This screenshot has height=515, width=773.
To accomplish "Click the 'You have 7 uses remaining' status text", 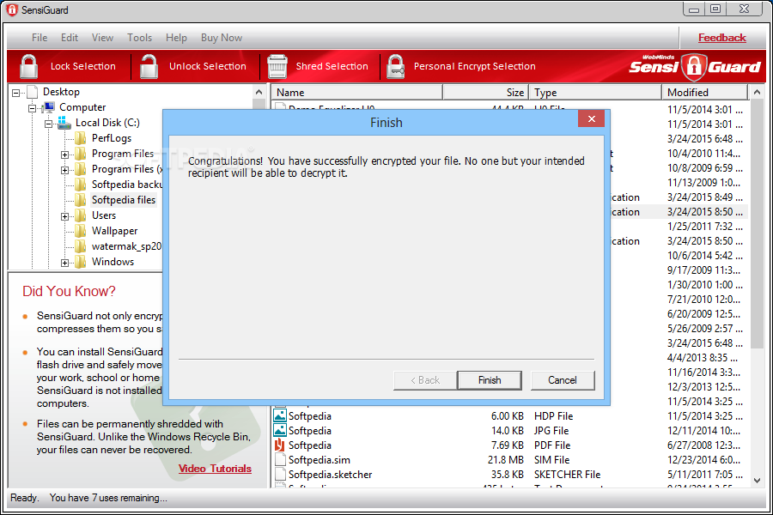I will coord(108,498).
